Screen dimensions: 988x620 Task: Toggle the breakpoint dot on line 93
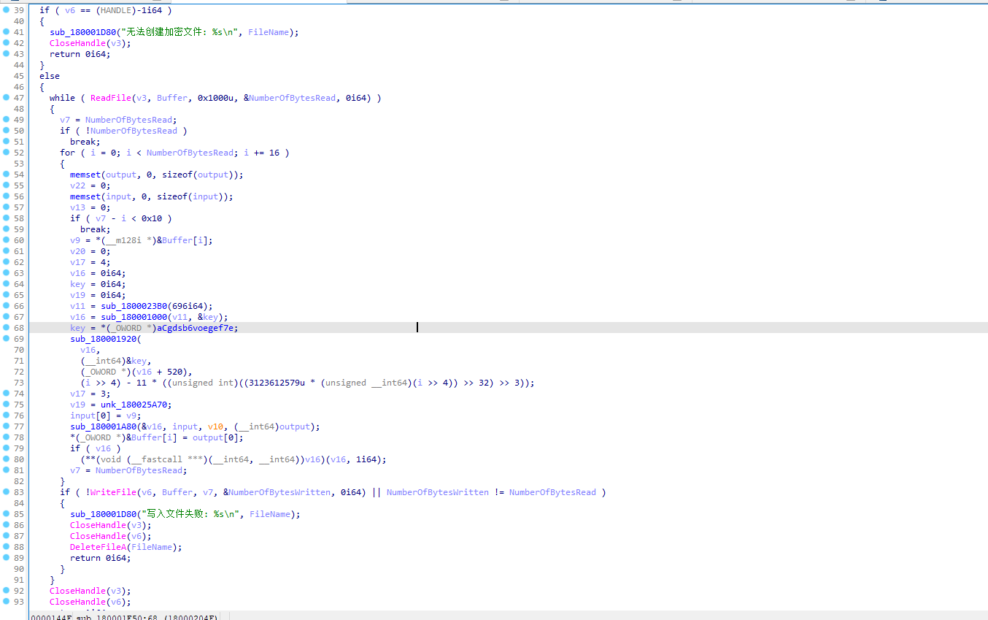pos(6,601)
